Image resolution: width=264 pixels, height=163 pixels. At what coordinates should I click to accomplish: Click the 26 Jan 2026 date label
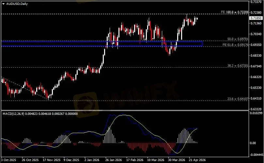point(114,160)
